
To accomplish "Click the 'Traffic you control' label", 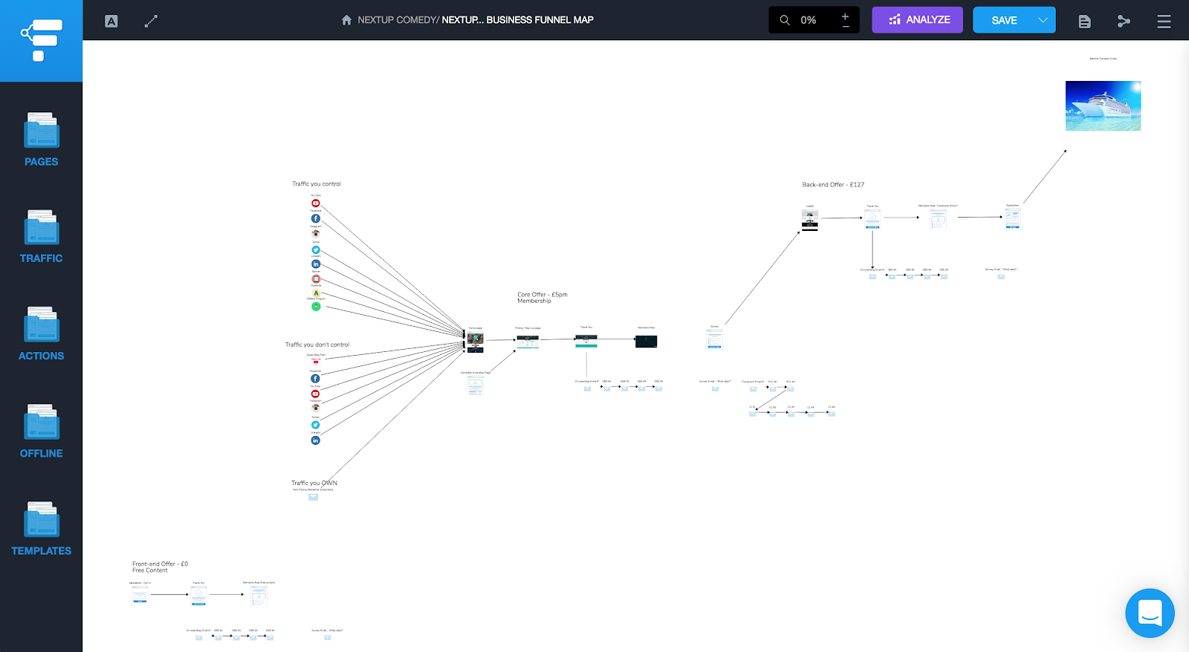I will point(317,184).
